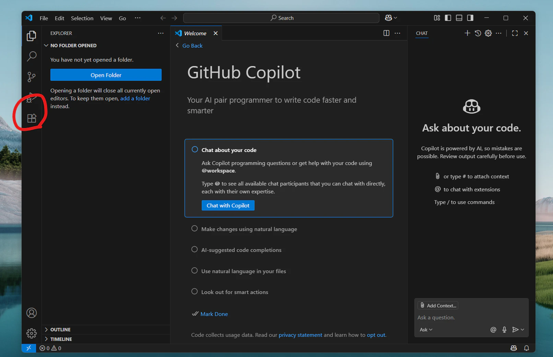Screen dimensions: 553x357
Task: Select the CHAT panel tab
Action: [422, 33]
